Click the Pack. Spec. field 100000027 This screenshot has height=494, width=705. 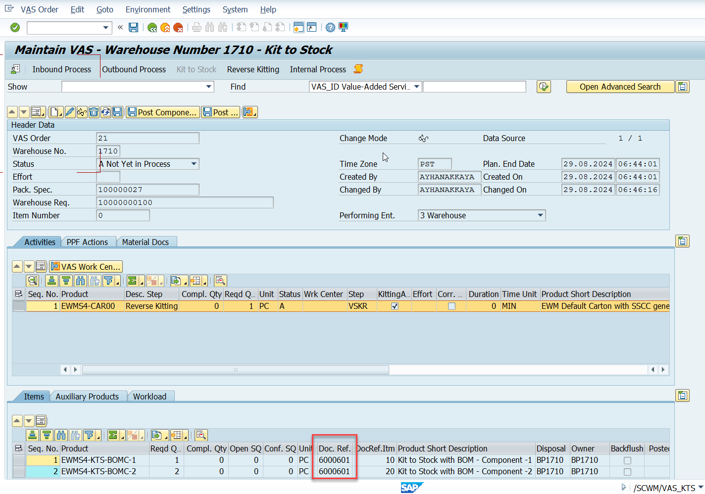coord(148,190)
